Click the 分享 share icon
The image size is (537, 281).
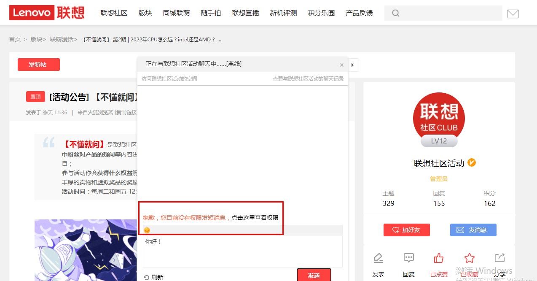tap(499, 258)
